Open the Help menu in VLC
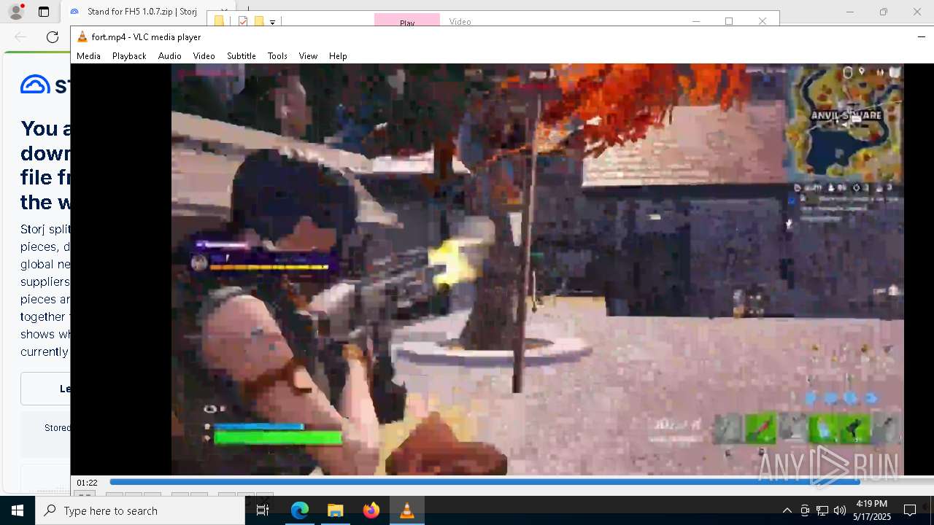934x525 pixels. (338, 56)
